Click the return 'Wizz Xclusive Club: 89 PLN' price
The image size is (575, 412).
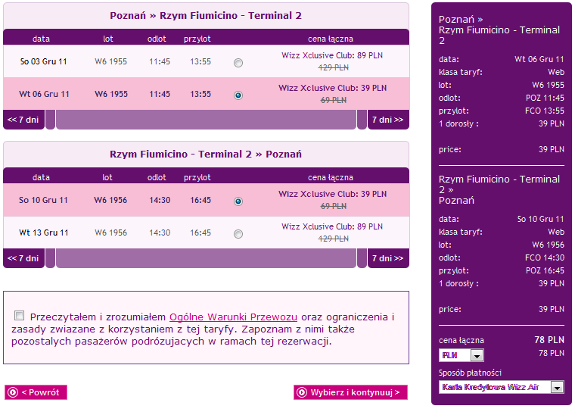tap(332, 226)
